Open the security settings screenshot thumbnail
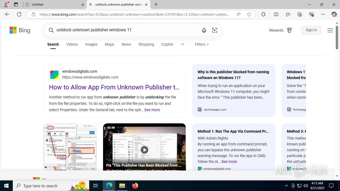The image size is (340, 191). 70,147
